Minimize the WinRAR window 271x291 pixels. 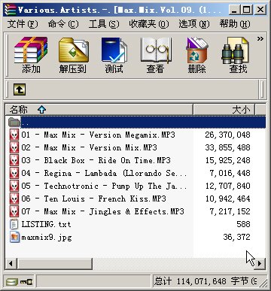point(234,10)
